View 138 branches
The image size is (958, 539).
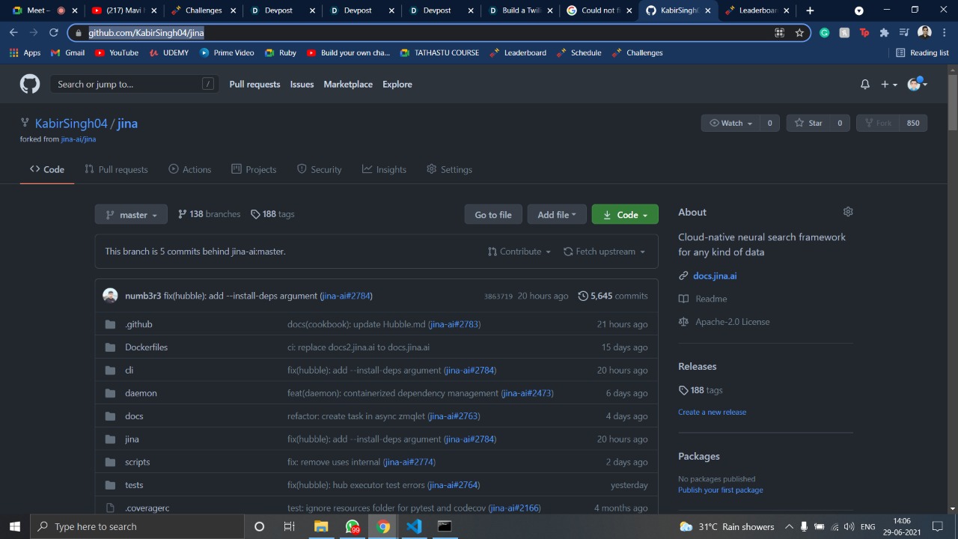[209, 214]
